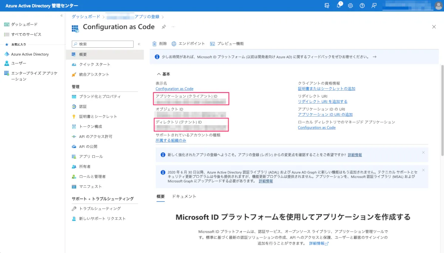Click the vertical scrollbar on right

point(442,111)
